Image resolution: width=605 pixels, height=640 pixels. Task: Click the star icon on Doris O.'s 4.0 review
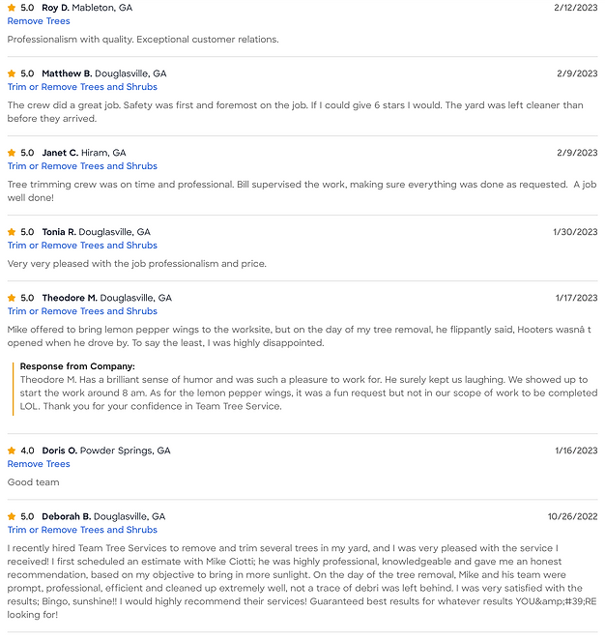(x=12, y=451)
